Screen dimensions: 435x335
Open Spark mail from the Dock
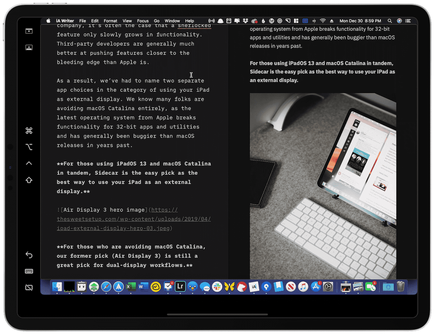coord(119,287)
